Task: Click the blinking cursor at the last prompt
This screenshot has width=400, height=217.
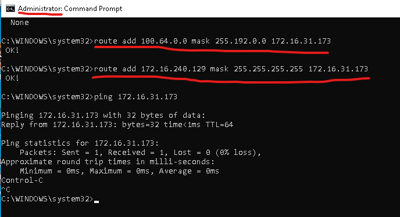Action: [x=96, y=202]
